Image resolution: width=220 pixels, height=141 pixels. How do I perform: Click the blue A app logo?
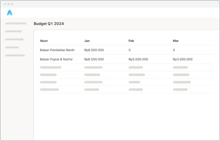pos(10,13)
